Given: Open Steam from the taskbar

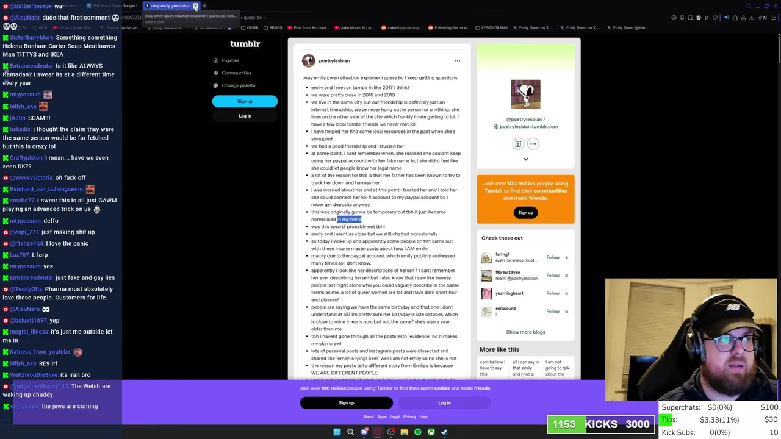Looking at the screenshot, I should pyautogui.click(x=445, y=432).
